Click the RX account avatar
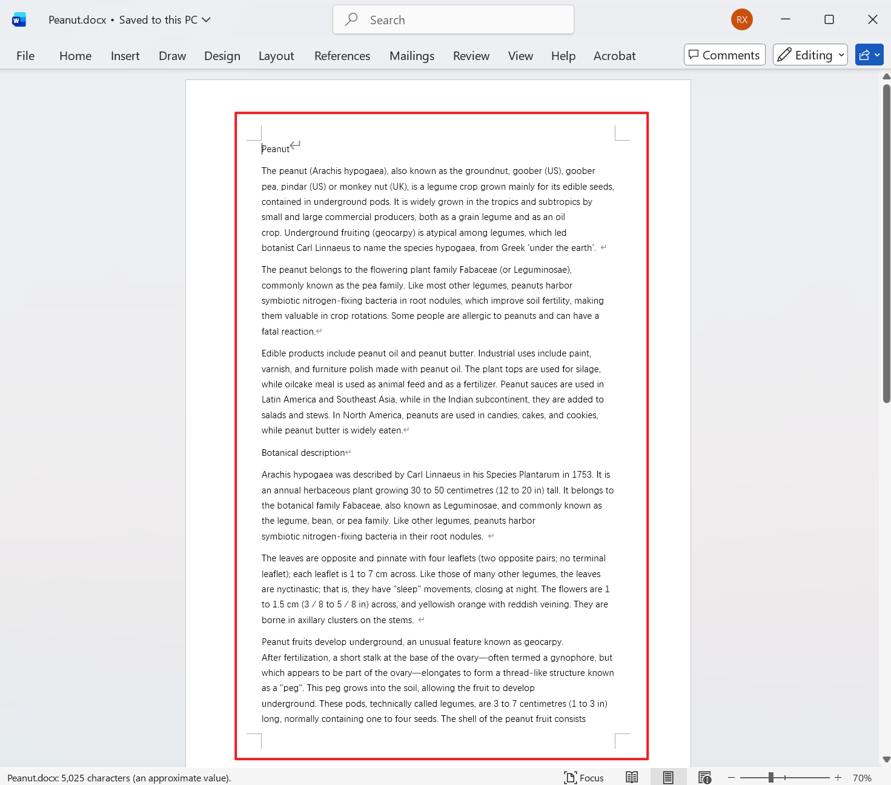Image resolution: width=891 pixels, height=785 pixels. pos(741,19)
